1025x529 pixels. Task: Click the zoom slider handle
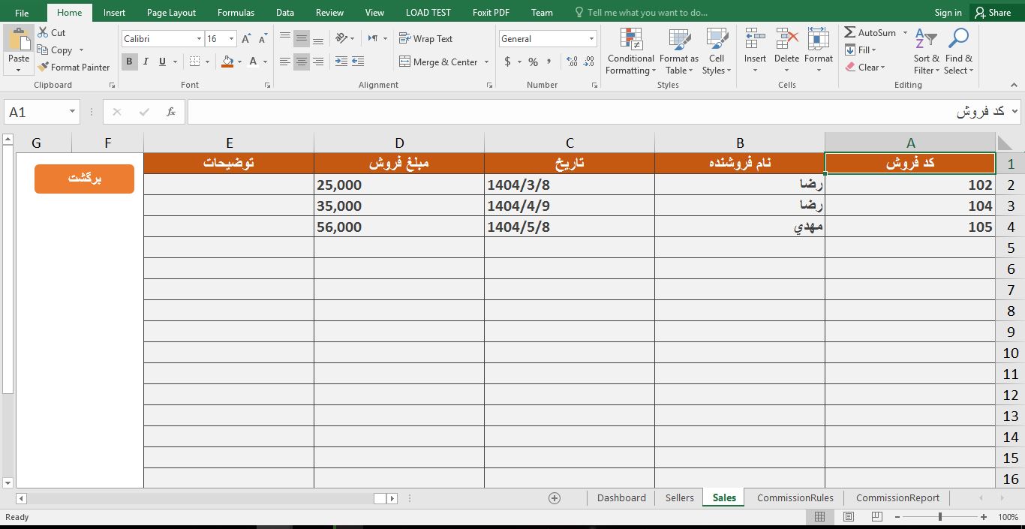coord(939,517)
